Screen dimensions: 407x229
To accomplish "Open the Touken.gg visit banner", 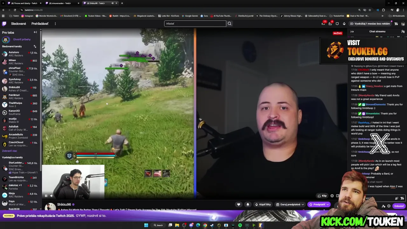I will coord(363,51).
